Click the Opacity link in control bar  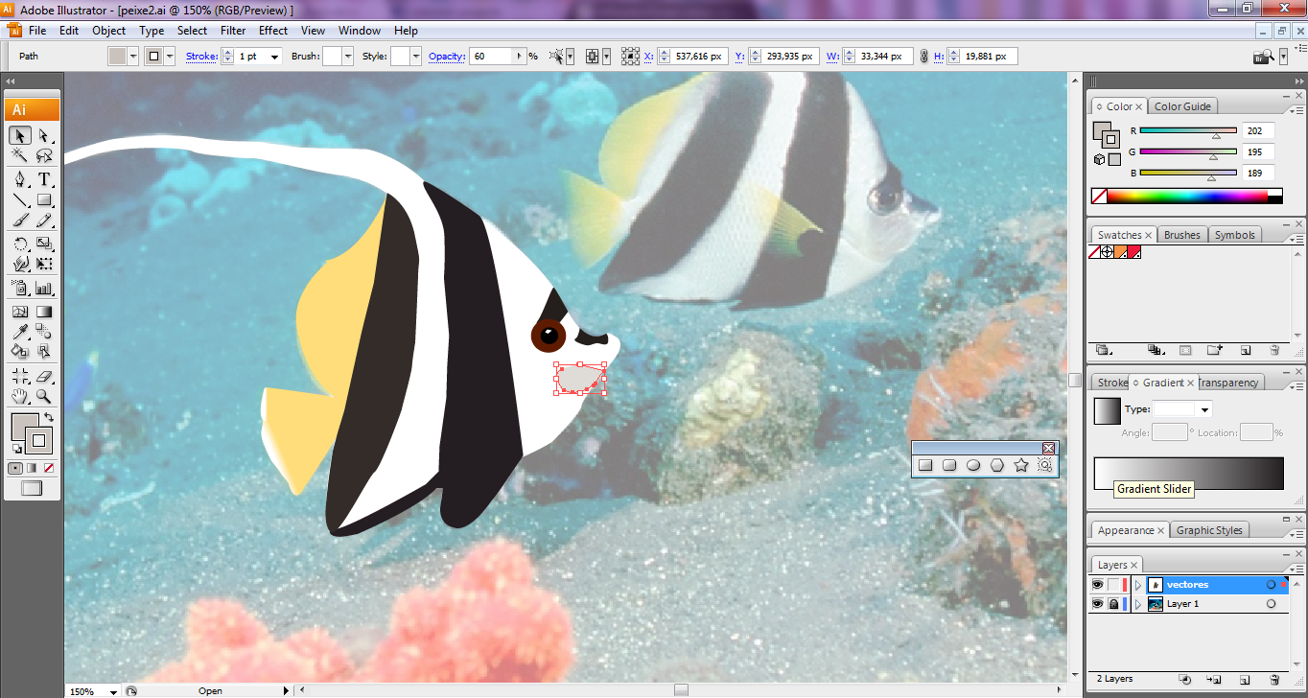[446, 57]
